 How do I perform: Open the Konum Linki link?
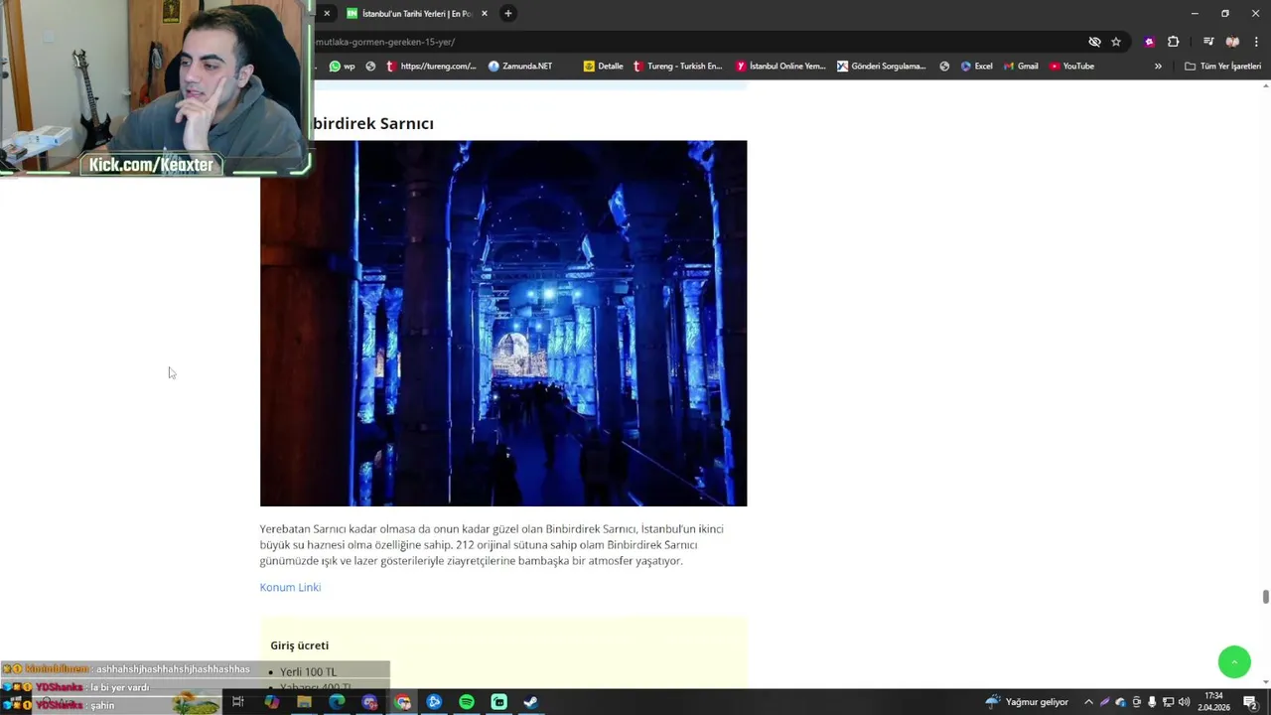point(290,587)
